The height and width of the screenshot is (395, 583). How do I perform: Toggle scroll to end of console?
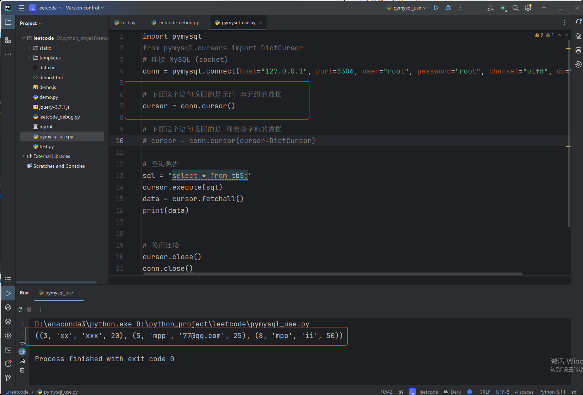pyautogui.click(x=22, y=351)
